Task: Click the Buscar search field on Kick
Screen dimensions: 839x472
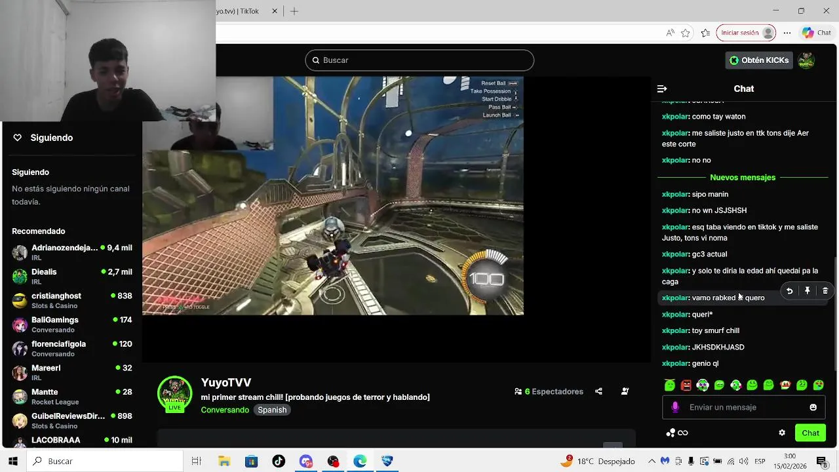Action: tap(419, 60)
